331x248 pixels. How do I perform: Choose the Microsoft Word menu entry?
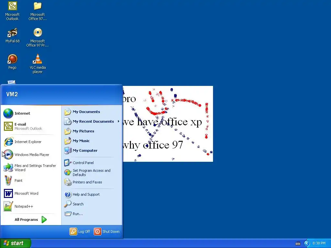tap(31, 193)
